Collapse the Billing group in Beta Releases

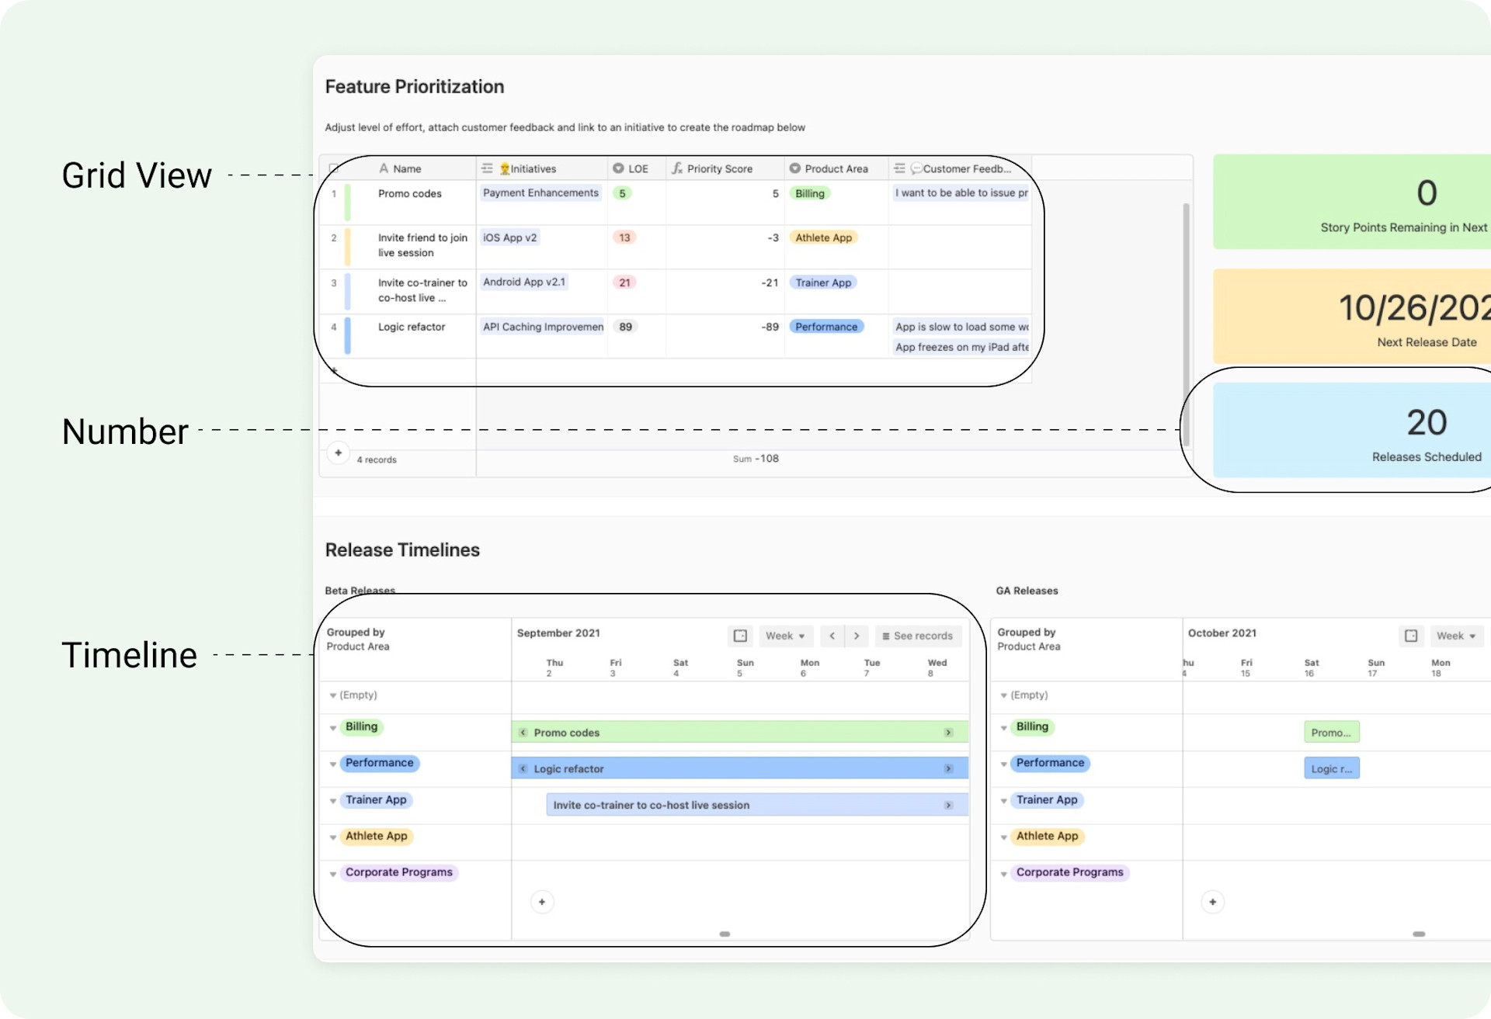pos(333,728)
